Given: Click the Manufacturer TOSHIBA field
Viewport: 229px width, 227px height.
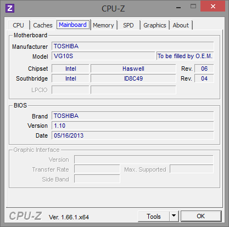Looking at the screenshot, I should 133,46.
